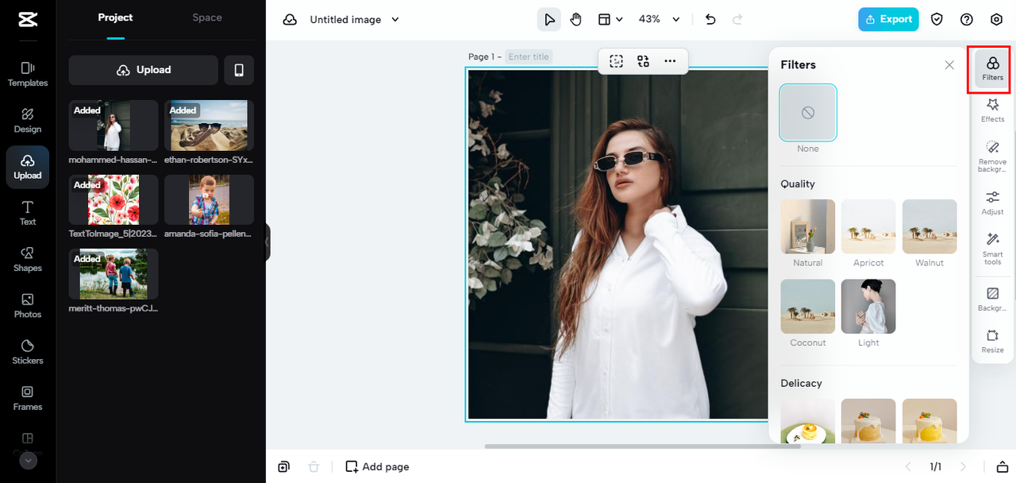Open the 43% zoom dropdown

(x=660, y=19)
